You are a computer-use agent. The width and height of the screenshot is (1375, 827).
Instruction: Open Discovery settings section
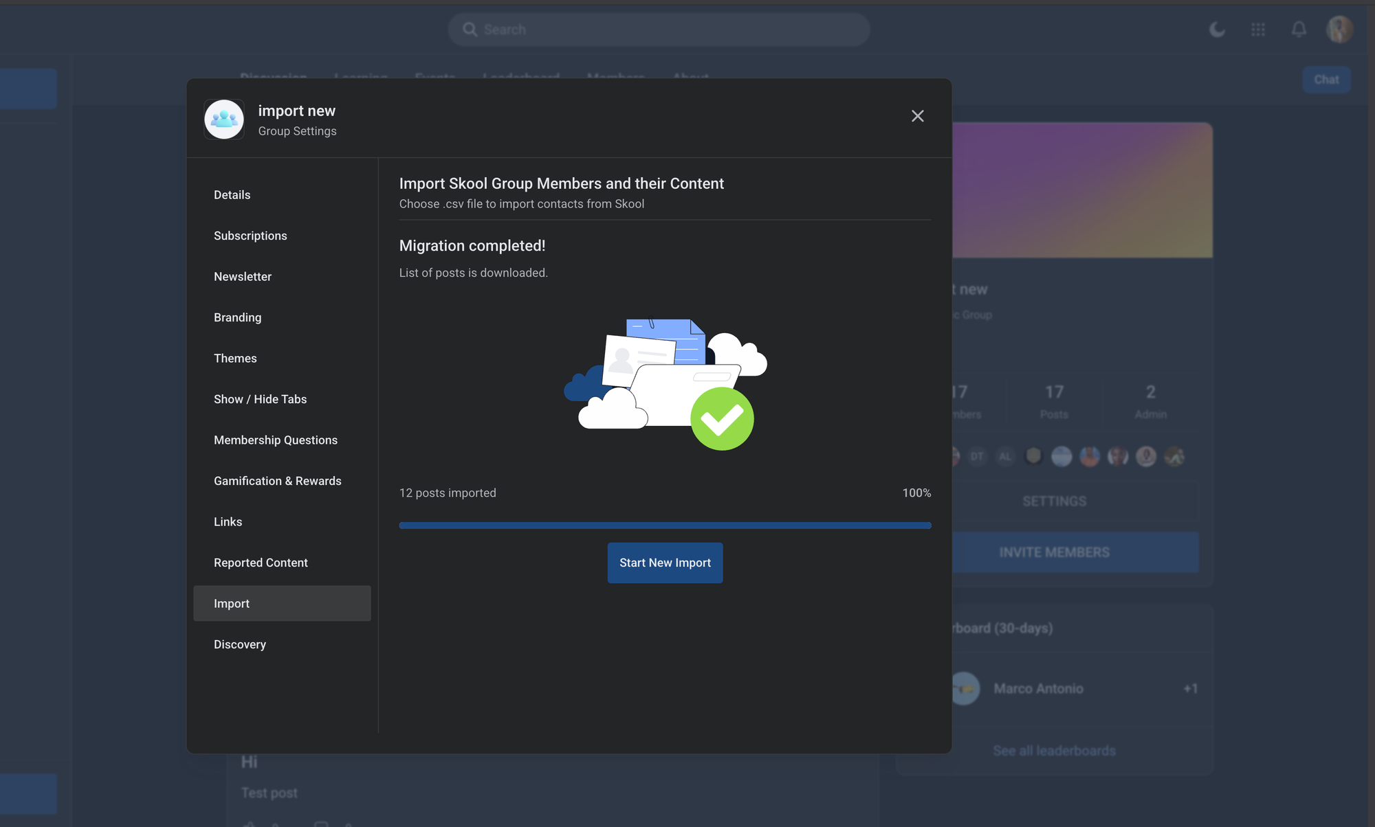tap(239, 644)
